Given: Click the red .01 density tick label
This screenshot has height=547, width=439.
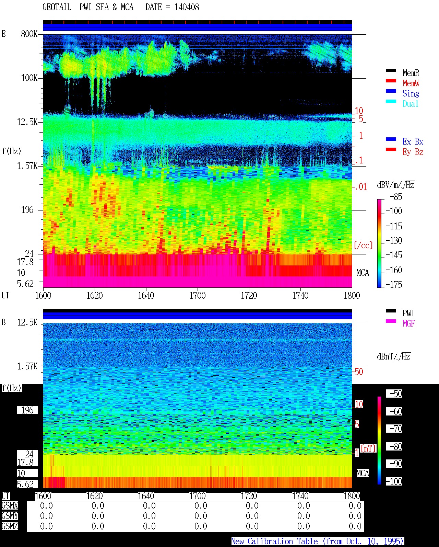Looking at the screenshot, I should (360, 187).
